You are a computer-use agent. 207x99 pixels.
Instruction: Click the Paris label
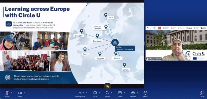[x=85, y=54]
